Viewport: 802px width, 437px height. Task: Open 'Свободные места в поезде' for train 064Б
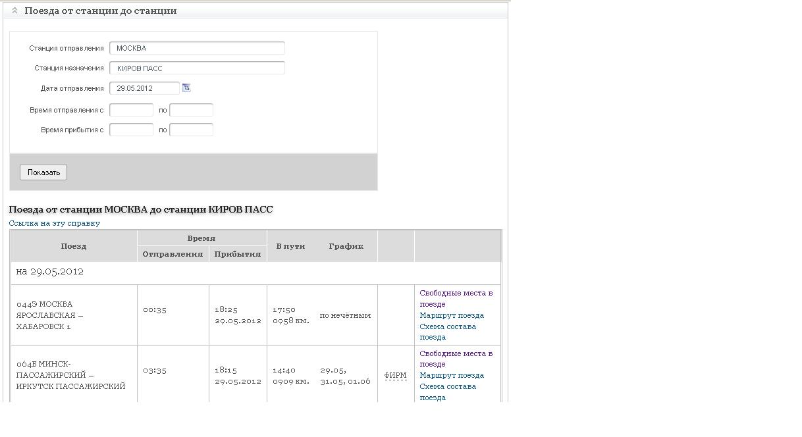coord(456,359)
